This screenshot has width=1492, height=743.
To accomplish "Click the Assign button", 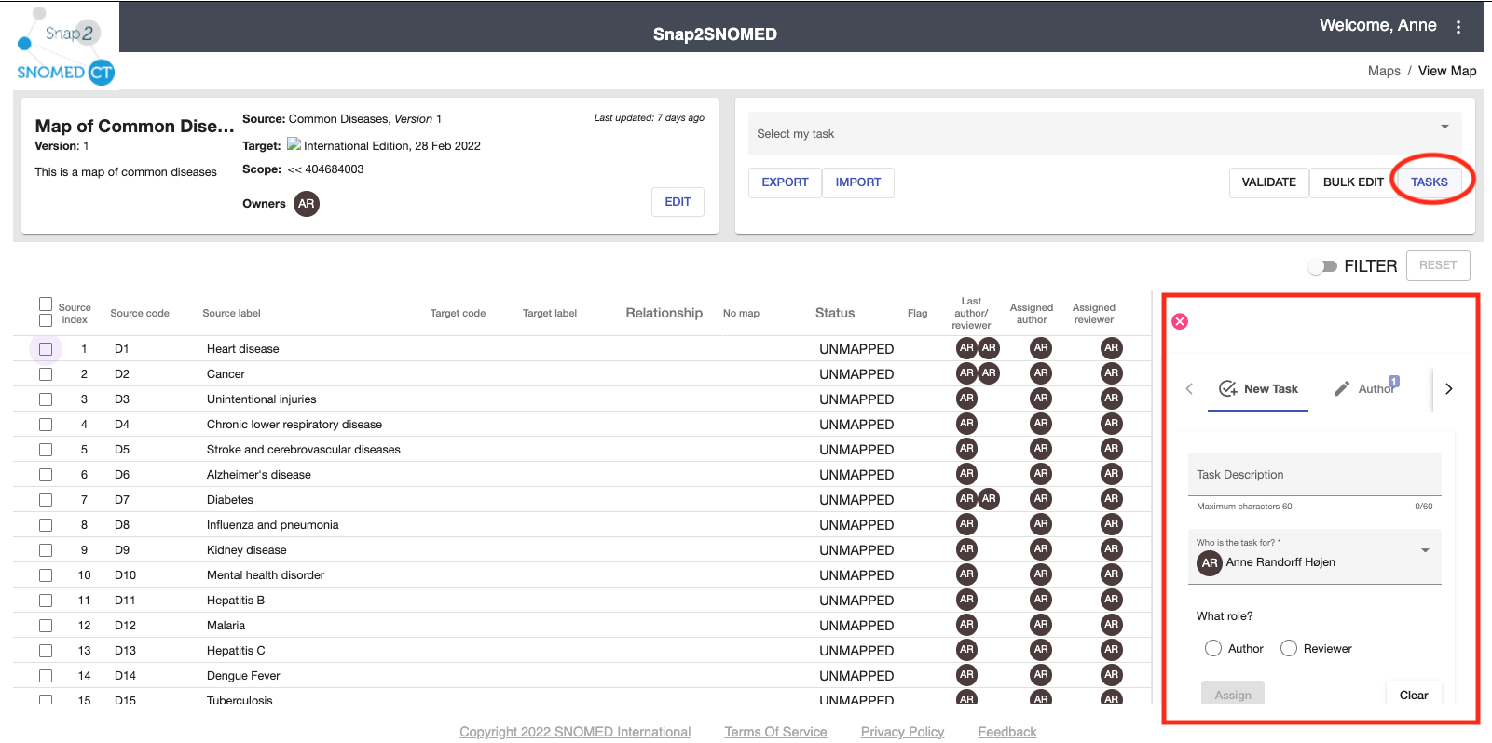I will point(1233,695).
